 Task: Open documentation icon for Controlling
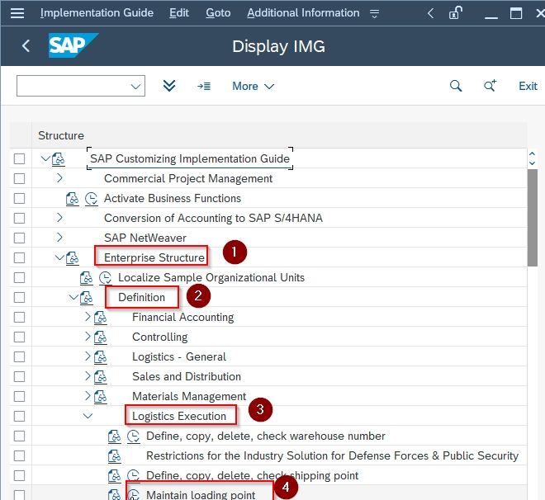tap(101, 337)
